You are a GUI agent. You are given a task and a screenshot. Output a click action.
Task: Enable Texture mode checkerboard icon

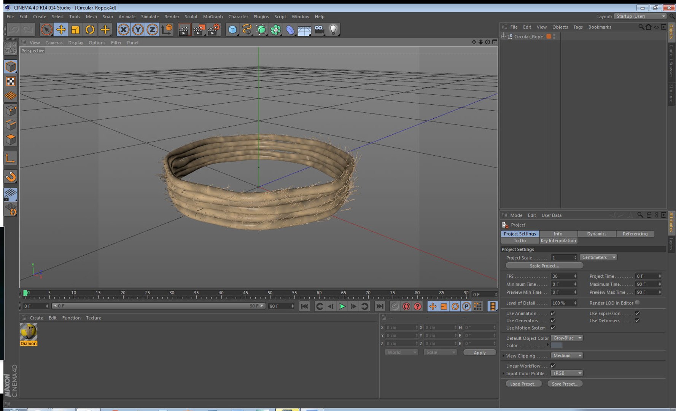point(11,81)
